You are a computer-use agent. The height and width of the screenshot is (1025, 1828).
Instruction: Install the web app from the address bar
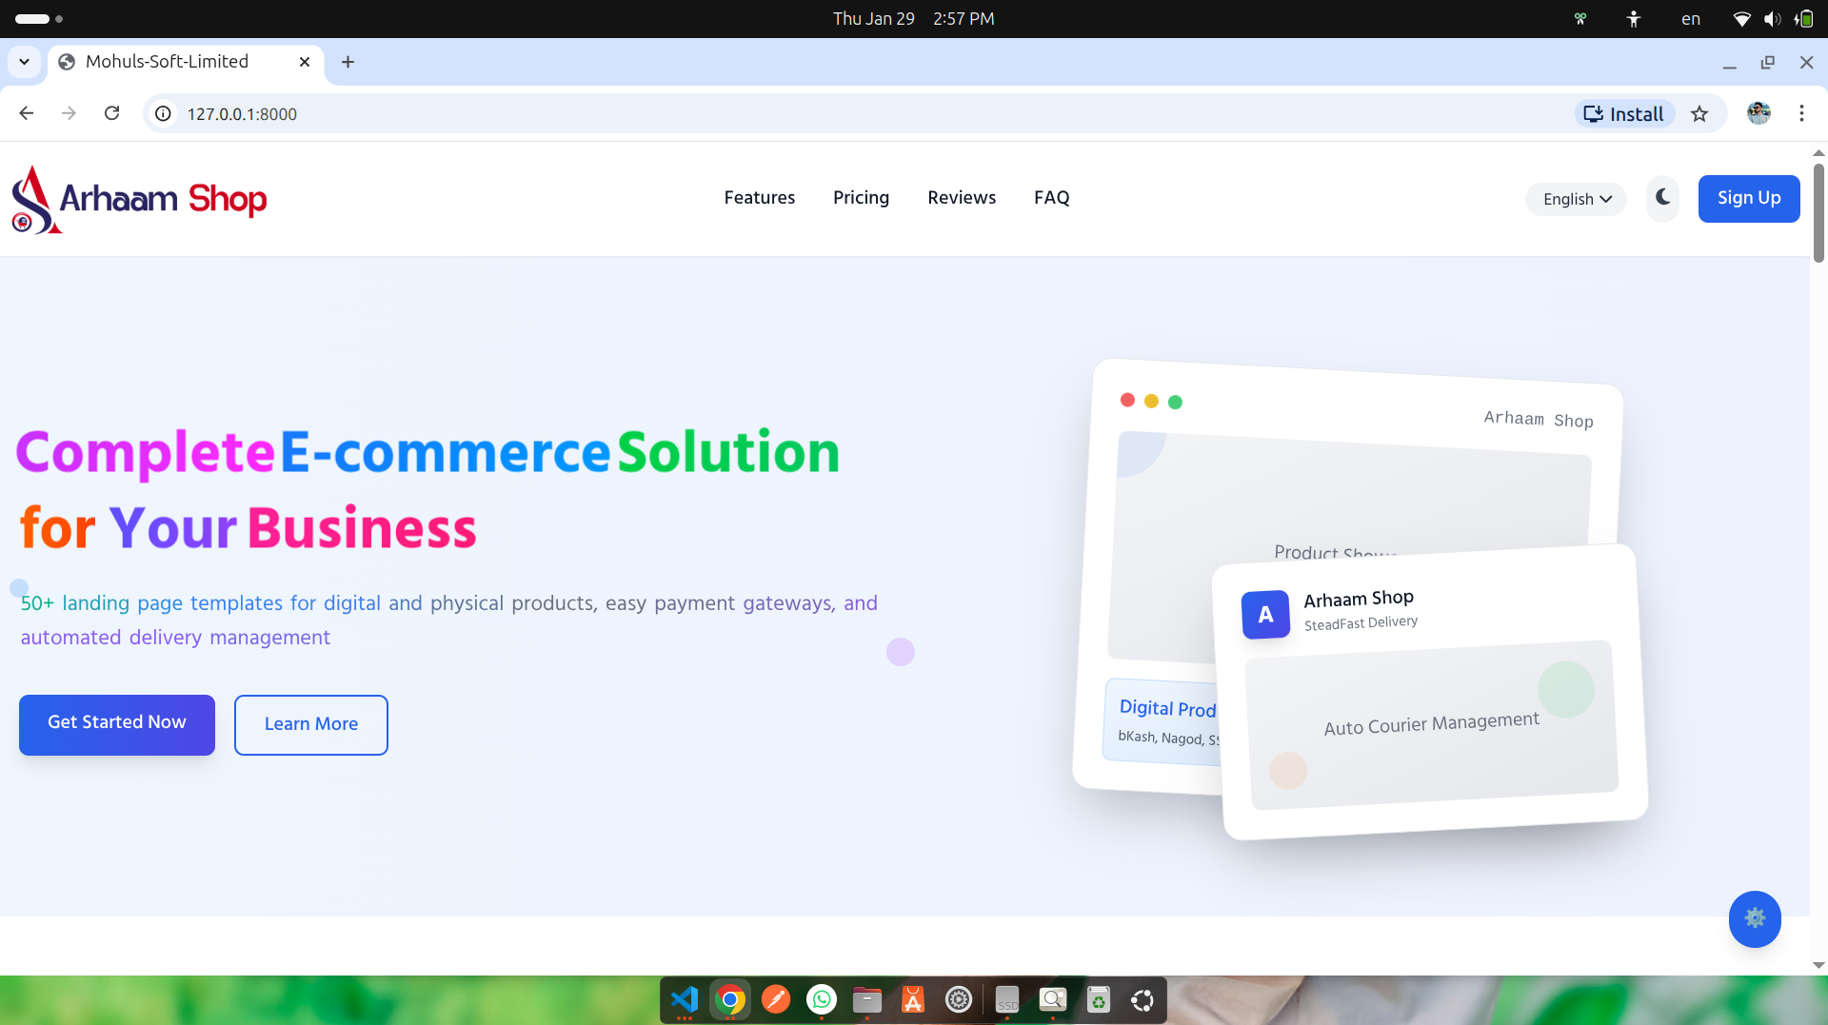[x=1624, y=114]
